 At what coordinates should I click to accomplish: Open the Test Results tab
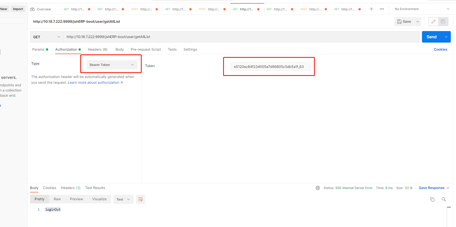95,188
